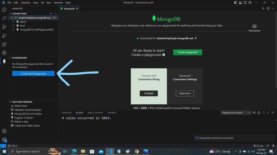This screenshot has height=155, width=277.
Task: Collapse the Help and Feedback section
Action: point(10,102)
